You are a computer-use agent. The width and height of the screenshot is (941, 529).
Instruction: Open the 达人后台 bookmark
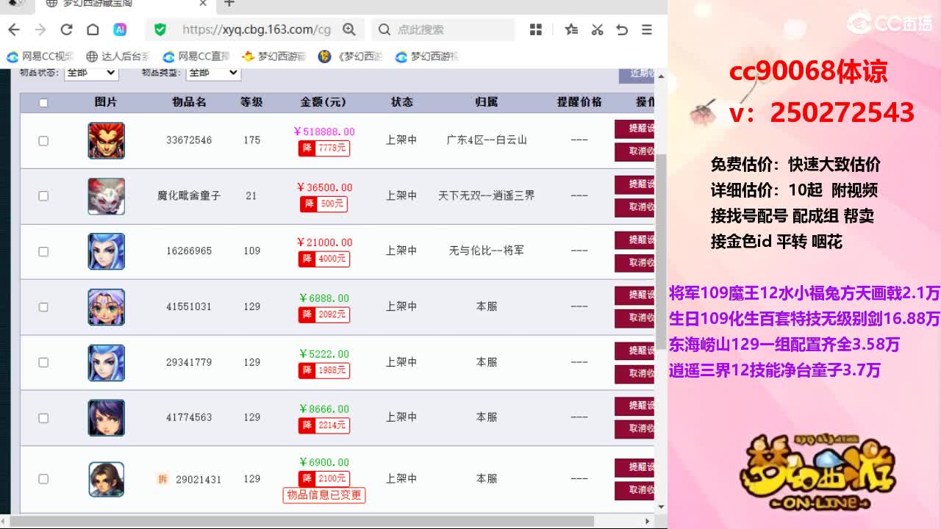(x=118, y=57)
